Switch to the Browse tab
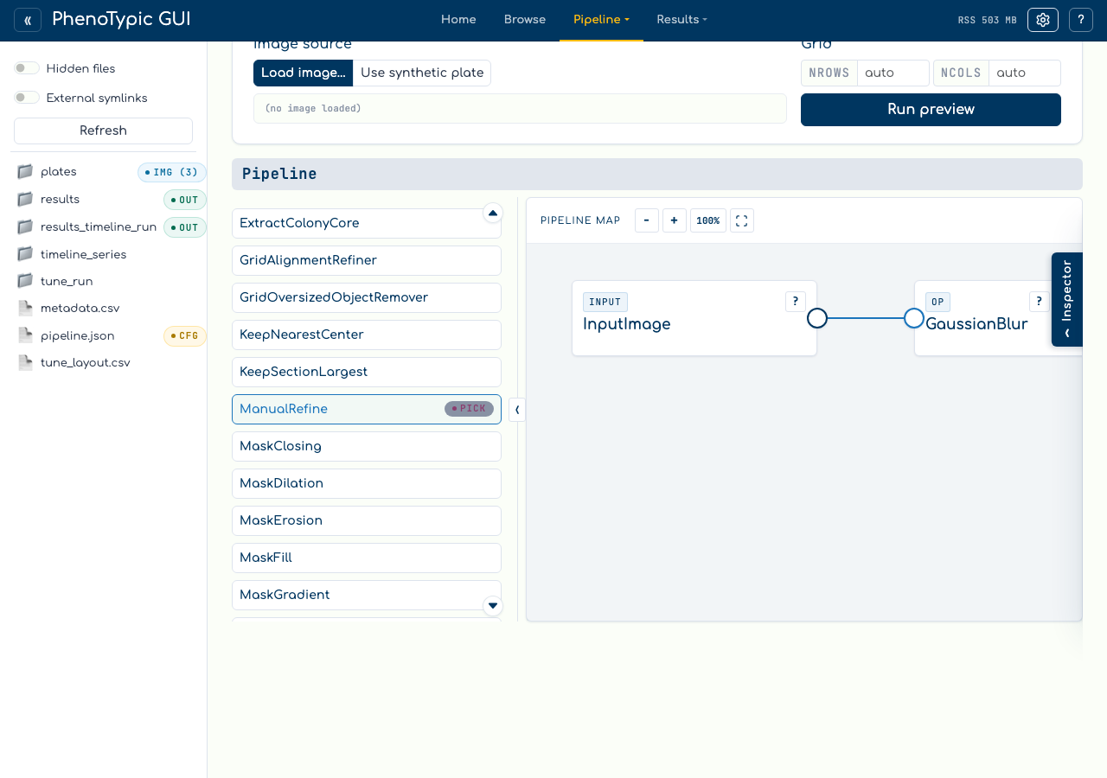This screenshot has height=778, width=1107. tap(525, 20)
